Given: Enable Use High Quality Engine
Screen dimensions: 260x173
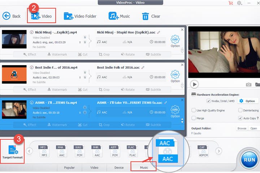Looking at the screenshot, I should (194, 110).
